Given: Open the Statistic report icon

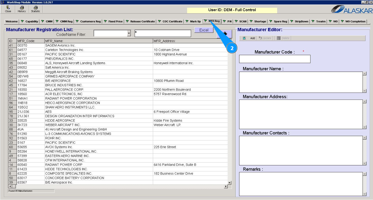Looking at the screenshot, I should 36,8.
